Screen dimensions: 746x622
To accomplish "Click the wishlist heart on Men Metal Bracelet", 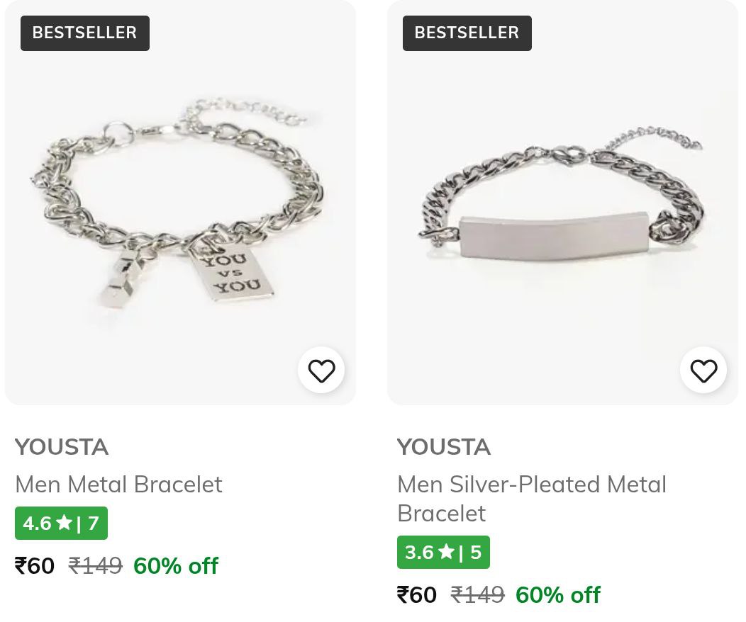I will (321, 370).
